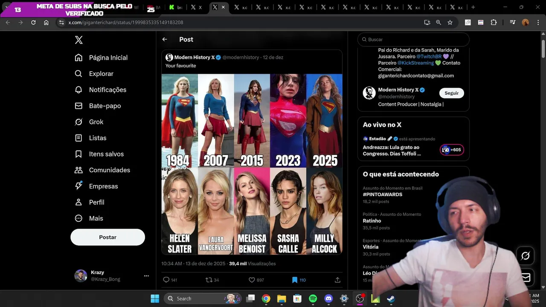Open Empresas in the sidebar

pyautogui.click(x=96, y=186)
